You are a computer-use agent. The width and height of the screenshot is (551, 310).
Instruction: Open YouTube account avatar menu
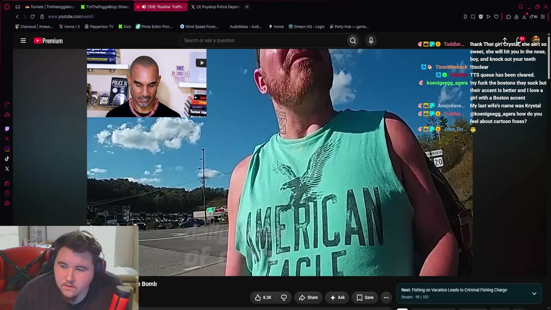click(536, 40)
